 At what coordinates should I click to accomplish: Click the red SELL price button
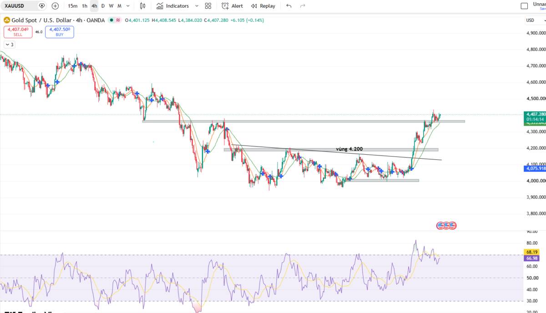pos(18,32)
